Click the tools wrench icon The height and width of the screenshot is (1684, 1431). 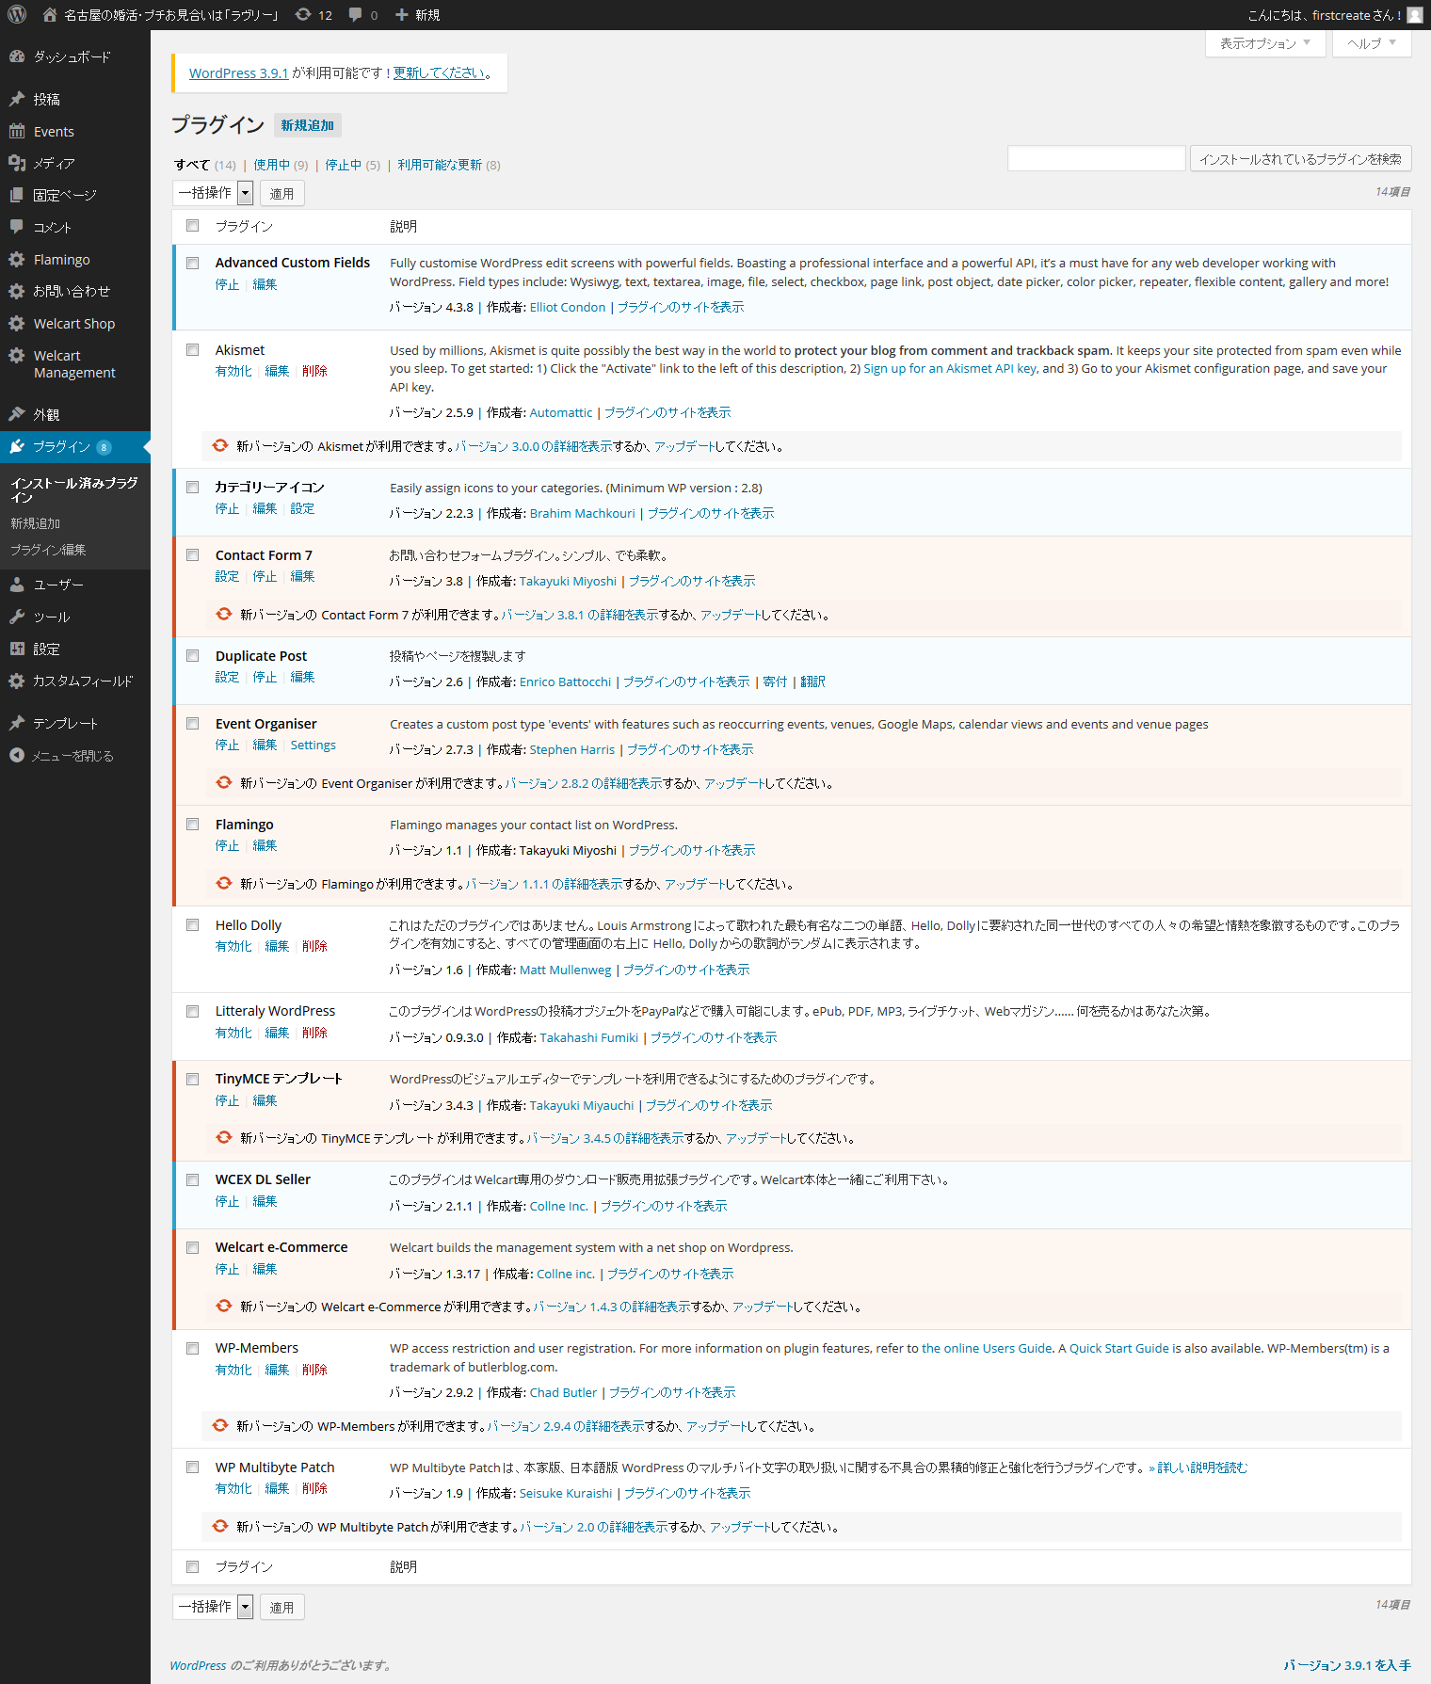pyautogui.click(x=17, y=617)
